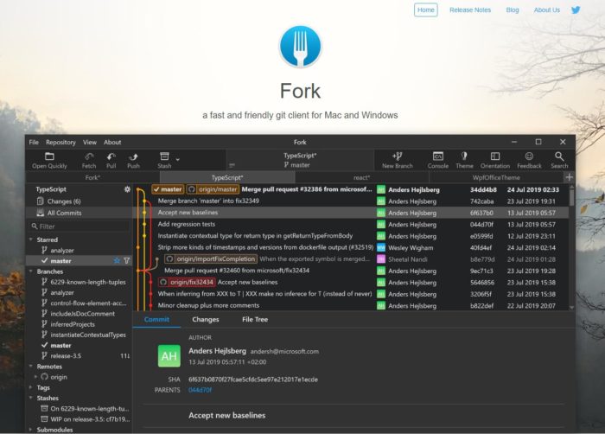Click the New Branch toolbar icon

pos(397,156)
